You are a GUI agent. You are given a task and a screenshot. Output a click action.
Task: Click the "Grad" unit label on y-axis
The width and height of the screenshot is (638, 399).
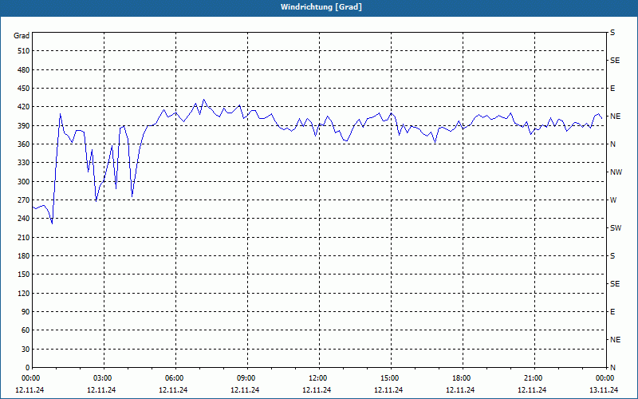click(22, 36)
